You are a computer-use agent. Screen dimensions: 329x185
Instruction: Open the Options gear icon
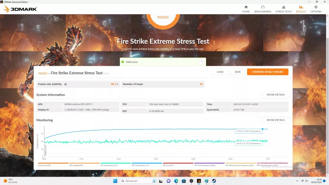point(316,7)
